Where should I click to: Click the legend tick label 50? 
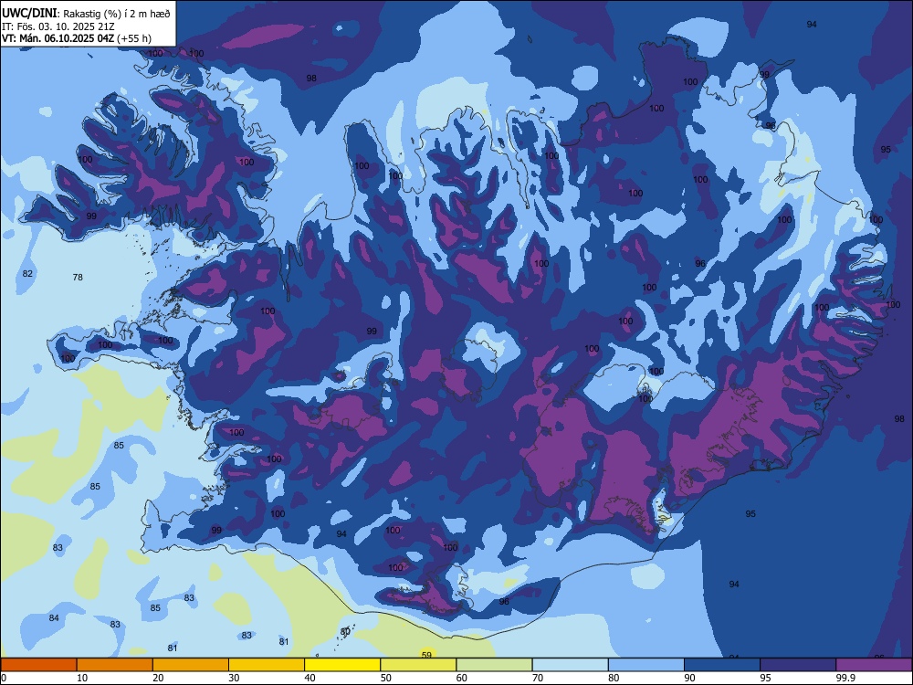[x=386, y=678]
